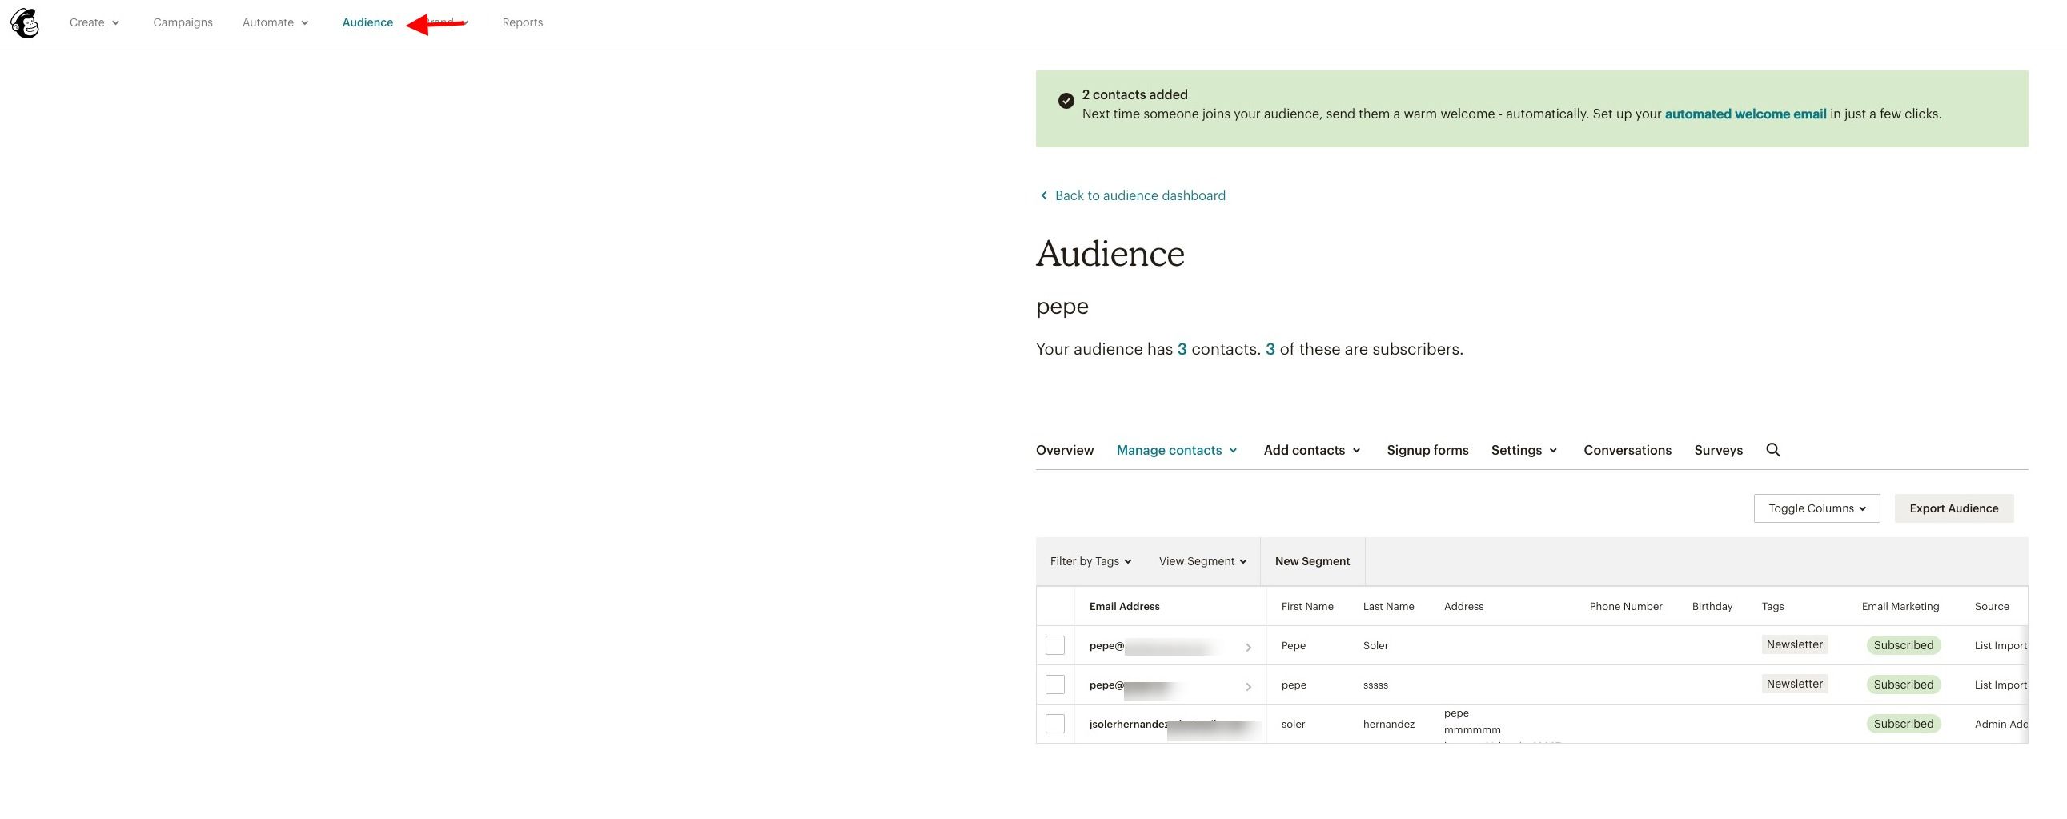
Task: Click the Tags column header
Action: pos(1772,606)
